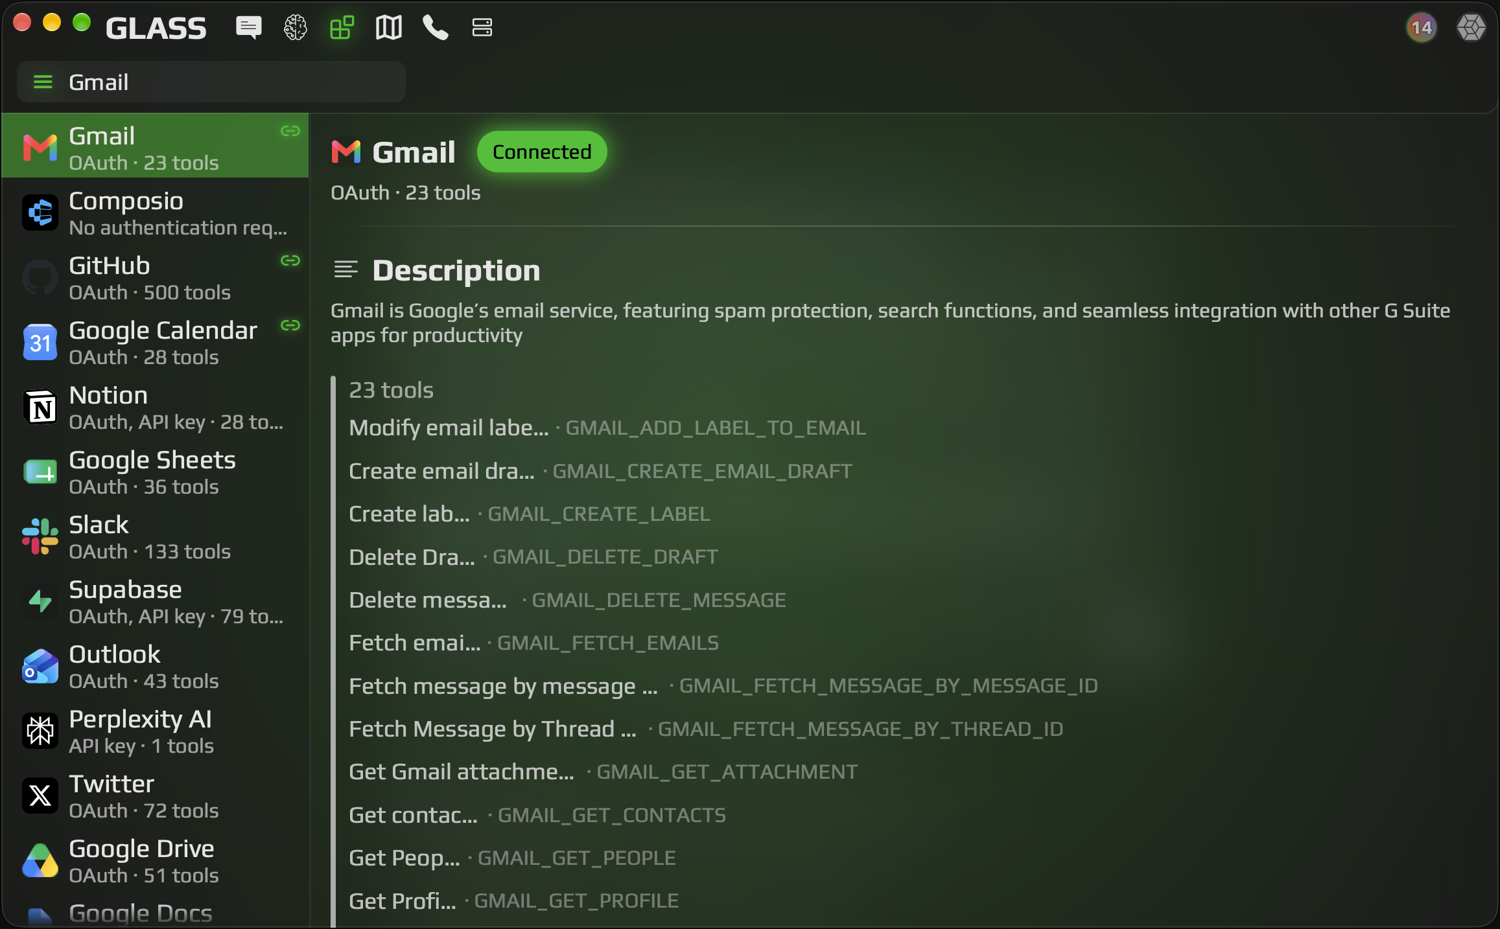Click the Google Calendar connected link icon

[290, 325]
